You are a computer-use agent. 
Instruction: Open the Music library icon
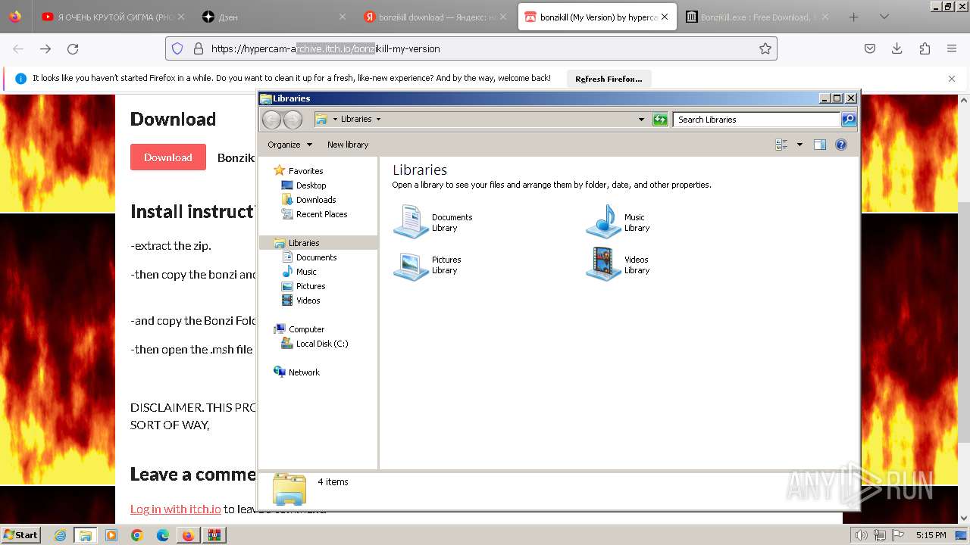604,222
